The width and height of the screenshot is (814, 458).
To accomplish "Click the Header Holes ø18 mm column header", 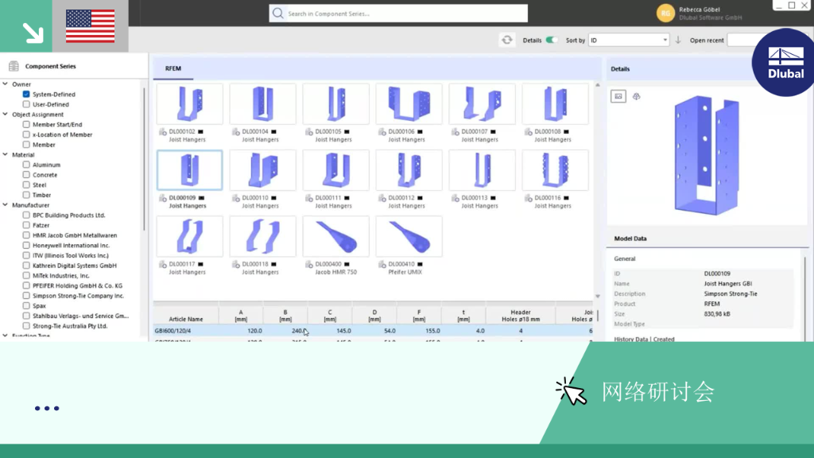I will (x=521, y=316).
